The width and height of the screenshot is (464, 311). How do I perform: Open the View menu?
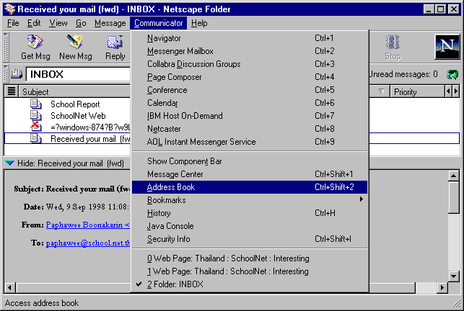(x=58, y=23)
